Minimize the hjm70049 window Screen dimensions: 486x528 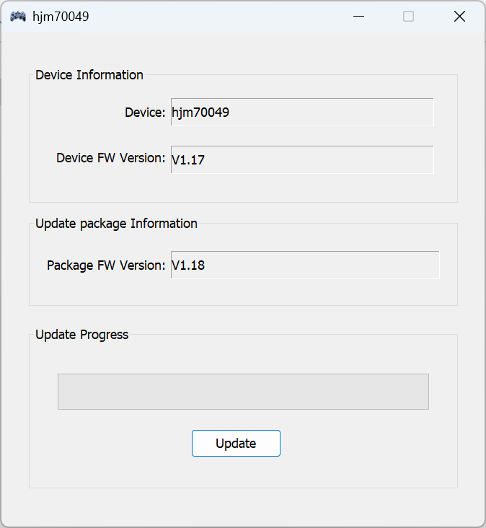pyautogui.click(x=358, y=16)
